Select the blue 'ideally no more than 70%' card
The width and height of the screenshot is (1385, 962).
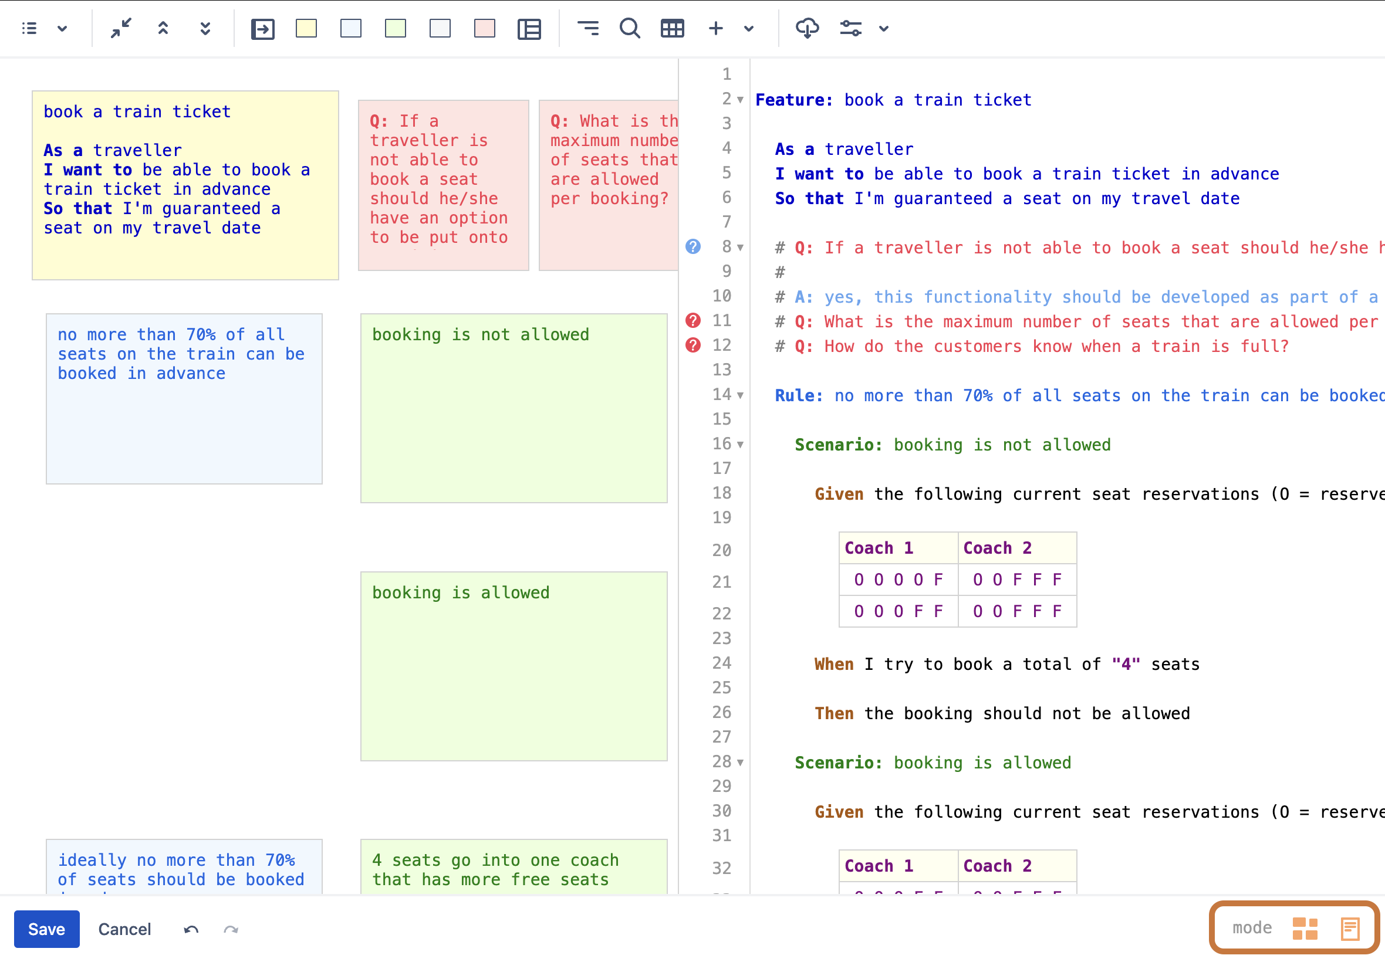tap(184, 867)
